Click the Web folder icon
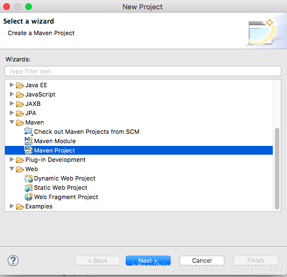287x277 pixels. 20,169
